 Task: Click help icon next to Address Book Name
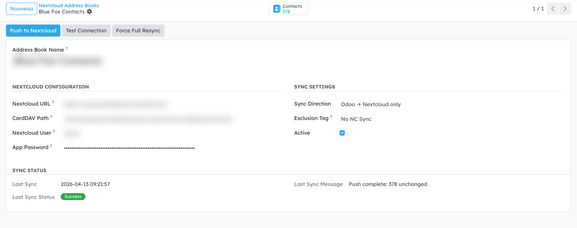67,48
